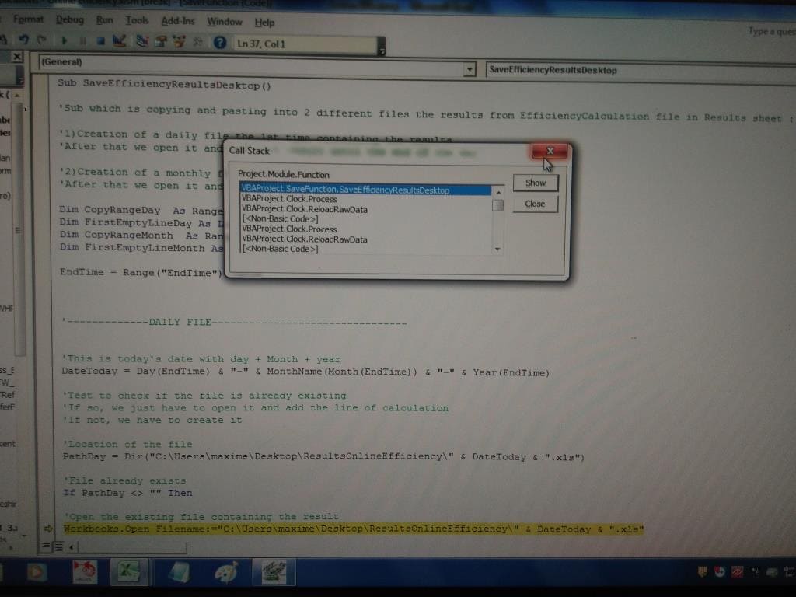The height and width of the screenshot is (597, 796).
Task: Click the red square icon in system tray
Action: click(x=737, y=572)
